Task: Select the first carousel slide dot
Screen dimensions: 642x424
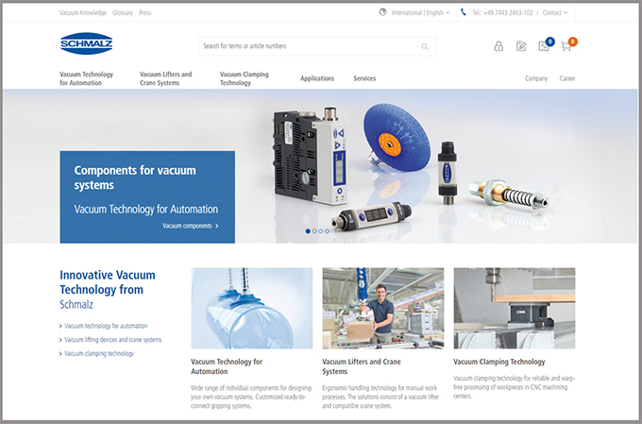Action: pyautogui.click(x=307, y=230)
